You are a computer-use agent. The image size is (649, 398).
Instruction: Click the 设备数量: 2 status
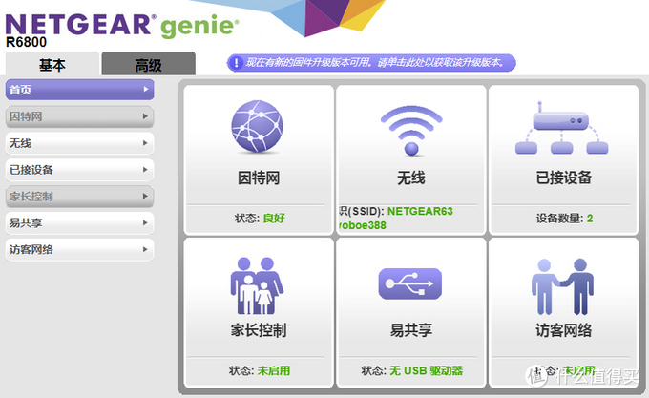click(x=564, y=218)
